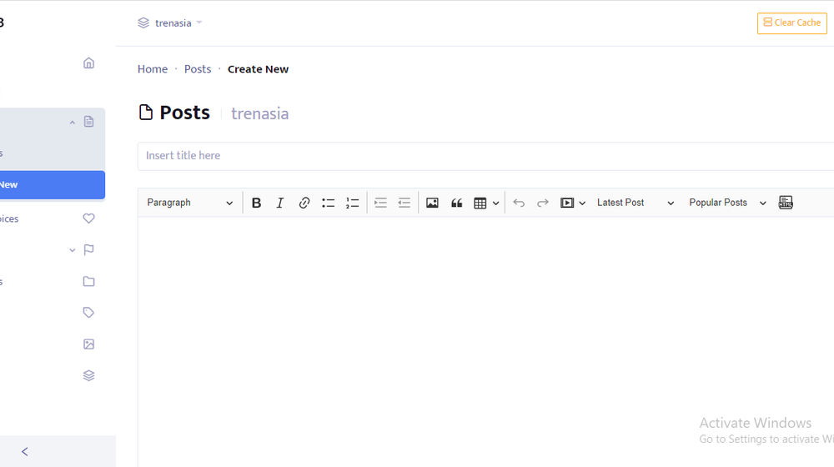Open the sidebar heart icon item
Screen dimensions: 834x467
point(89,218)
